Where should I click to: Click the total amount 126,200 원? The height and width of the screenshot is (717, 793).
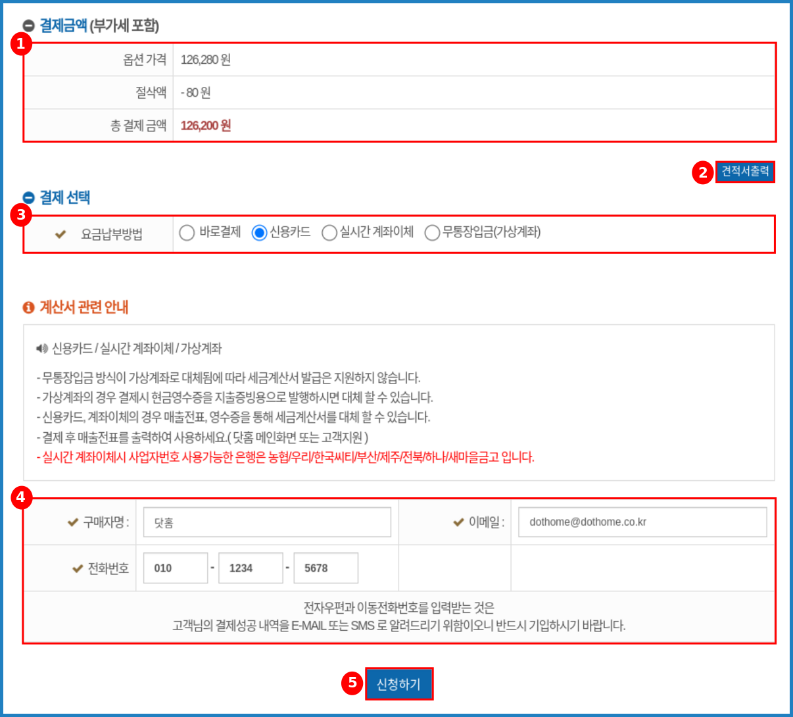tap(207, 125)
